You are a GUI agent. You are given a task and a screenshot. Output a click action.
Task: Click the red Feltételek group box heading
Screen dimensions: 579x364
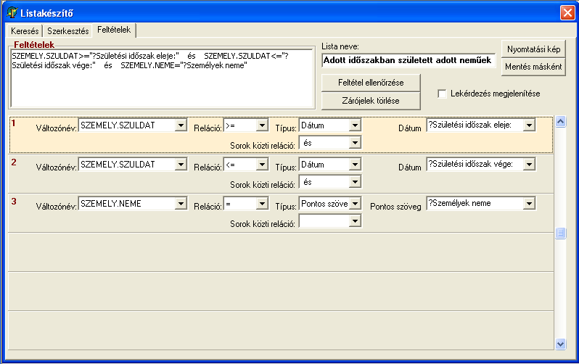click(34, 45)
